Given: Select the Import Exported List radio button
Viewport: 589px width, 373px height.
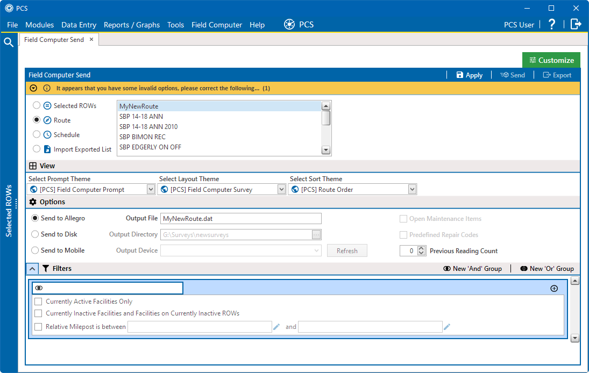Looking at the screenshot, I should point(37,148).
